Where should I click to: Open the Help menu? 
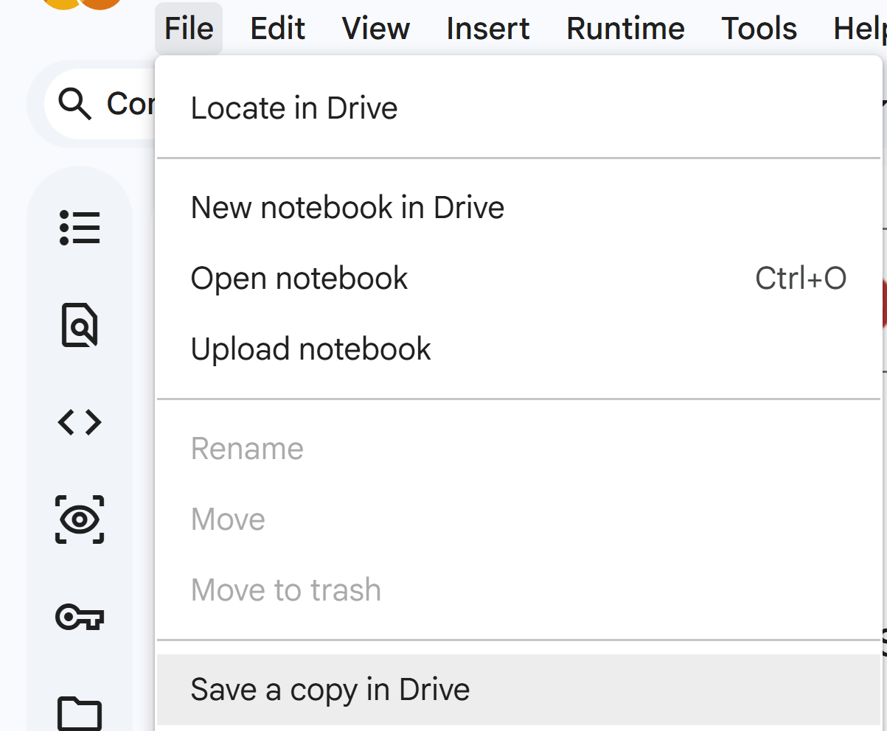[859, 29]
